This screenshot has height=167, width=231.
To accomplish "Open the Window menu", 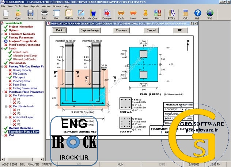I will click(46, 6).
